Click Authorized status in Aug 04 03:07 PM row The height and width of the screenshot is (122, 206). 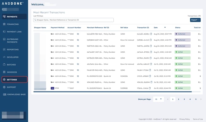183,34
